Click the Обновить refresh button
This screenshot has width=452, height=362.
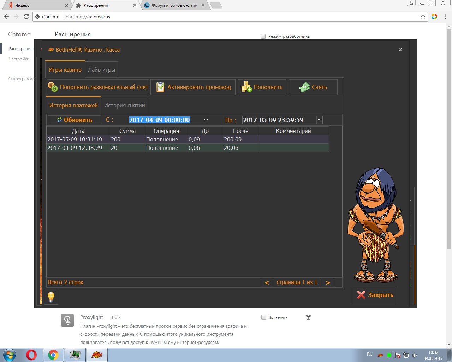[x=75, y=120]
